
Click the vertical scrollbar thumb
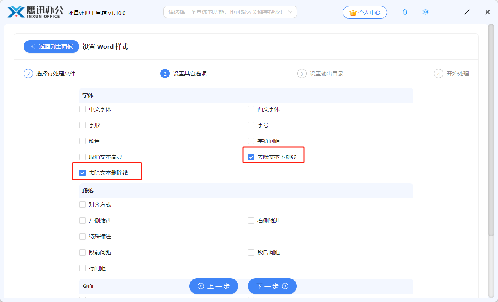coord(491,131)
